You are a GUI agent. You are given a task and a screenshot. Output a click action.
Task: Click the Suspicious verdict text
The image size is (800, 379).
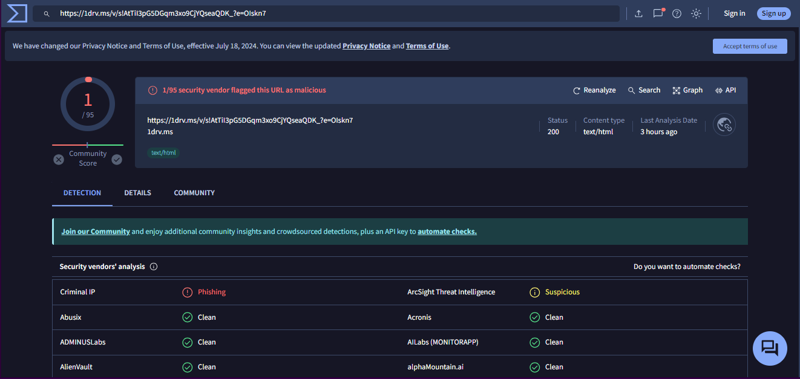tap(562, 292)
